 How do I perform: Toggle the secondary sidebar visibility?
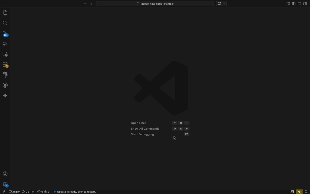point(305,3)
